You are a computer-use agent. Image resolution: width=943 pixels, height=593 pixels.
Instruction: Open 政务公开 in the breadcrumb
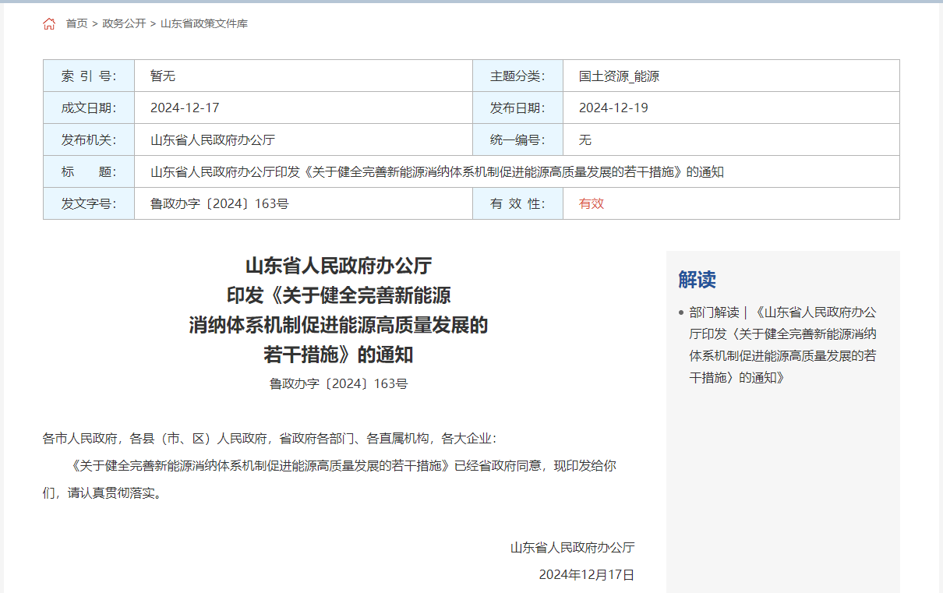124,24
